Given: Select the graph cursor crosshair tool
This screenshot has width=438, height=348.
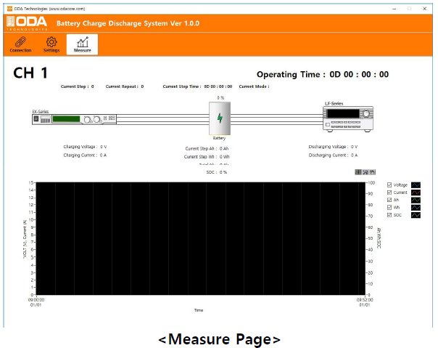Looking at the screenshot, I should pyautogui.click(x=358, y=172).
